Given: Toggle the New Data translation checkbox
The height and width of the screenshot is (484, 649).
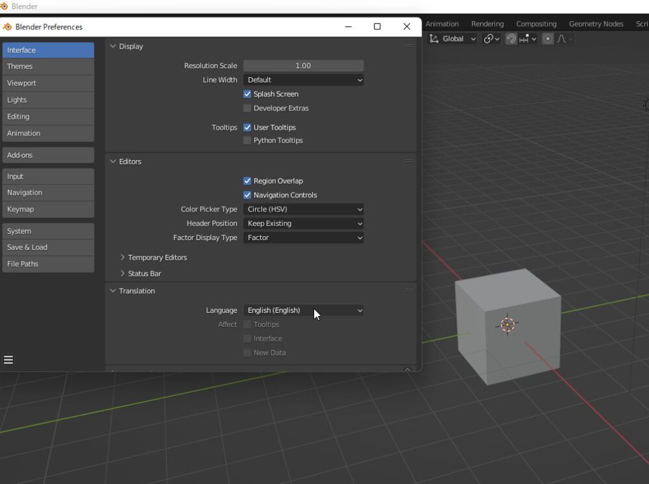Looking at the screenshot, I should 247,352.
